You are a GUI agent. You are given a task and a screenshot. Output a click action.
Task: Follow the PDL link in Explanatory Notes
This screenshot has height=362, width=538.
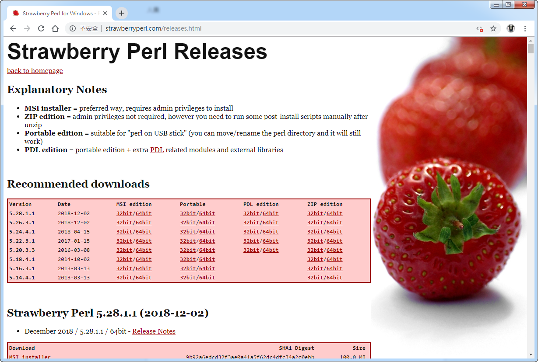point(157,150)
